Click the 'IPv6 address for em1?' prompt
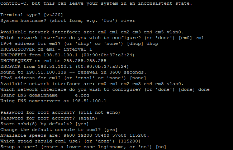 (72, 78)
